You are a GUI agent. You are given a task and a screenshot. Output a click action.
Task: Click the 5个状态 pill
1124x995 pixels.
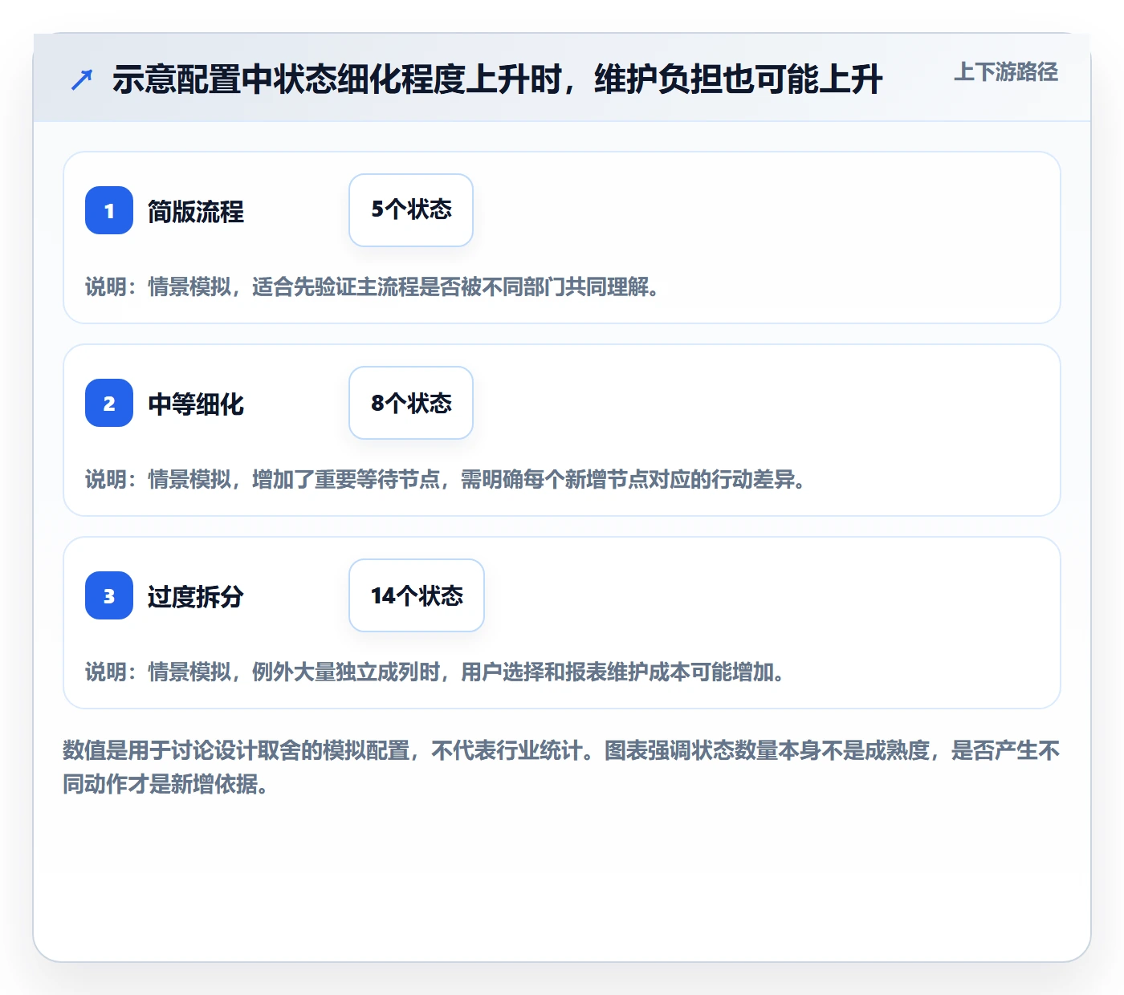point(411,210)
